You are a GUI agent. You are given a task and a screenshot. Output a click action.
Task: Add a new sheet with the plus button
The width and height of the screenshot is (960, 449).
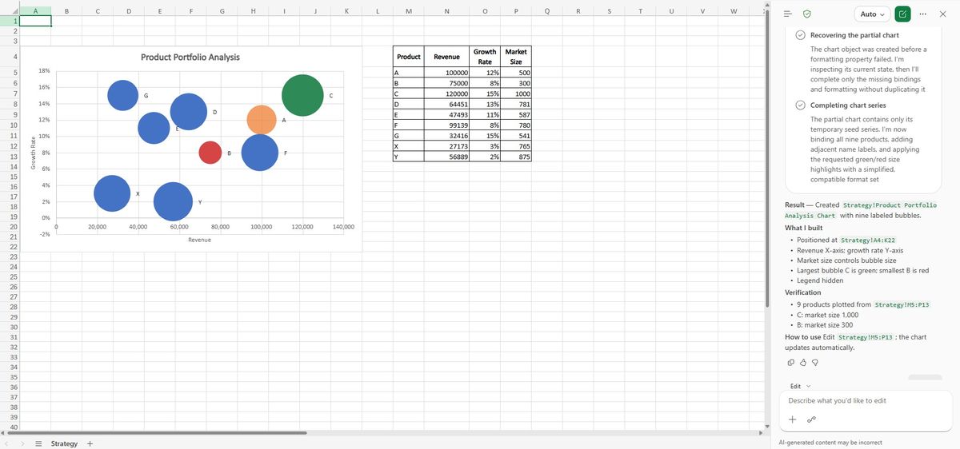(90, 443)
